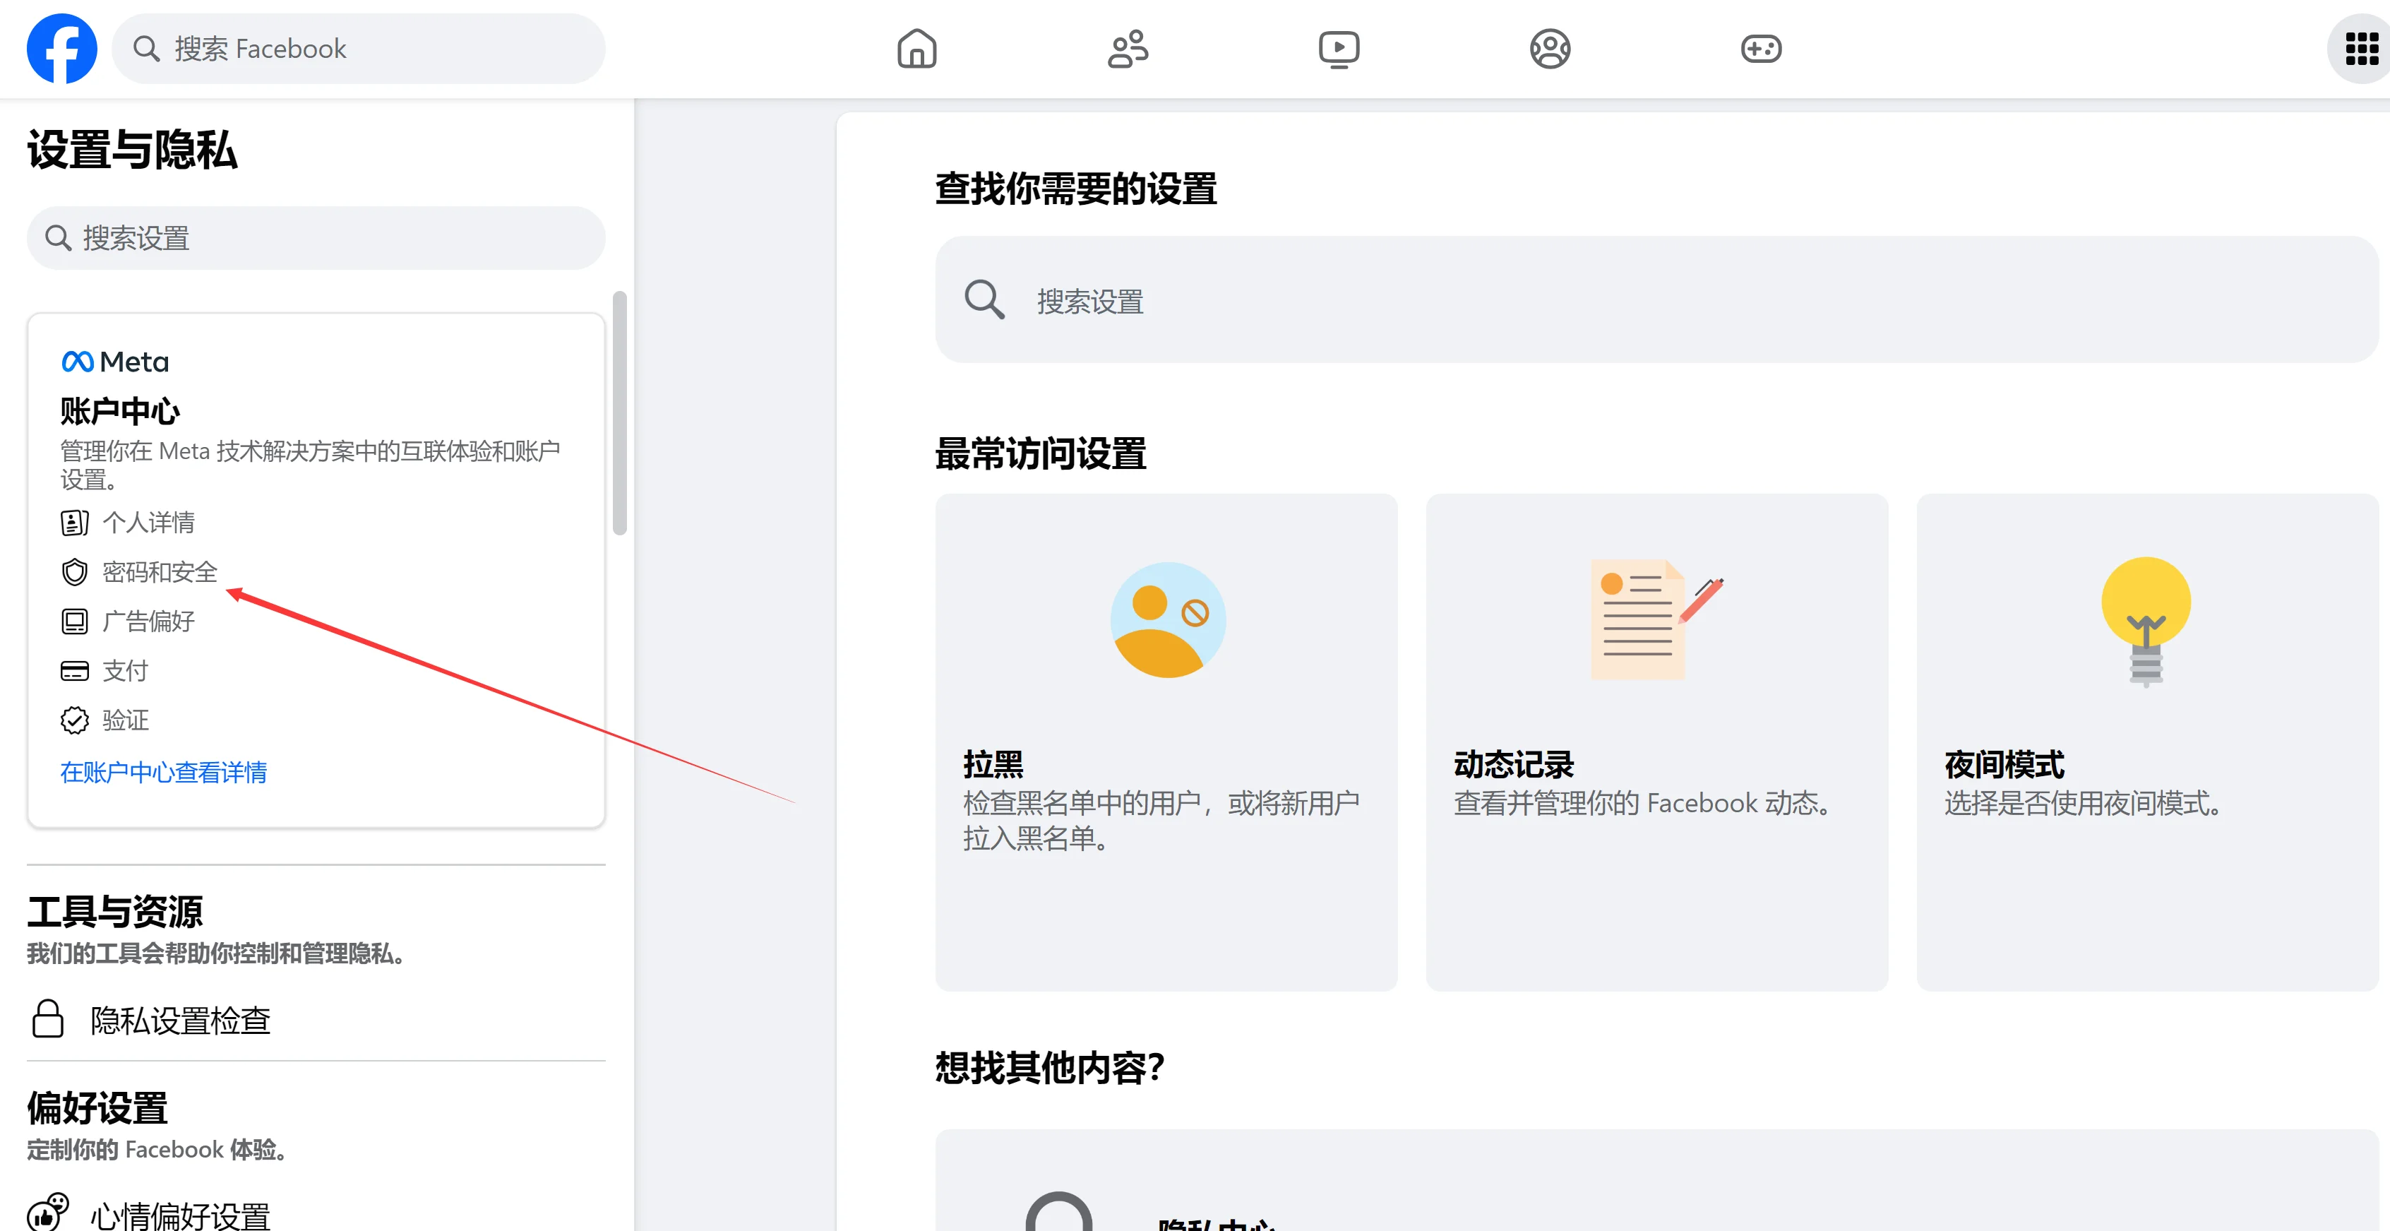2390x1231 pixels.
Task: Open 支付 settings
Action: click(124, 670)
